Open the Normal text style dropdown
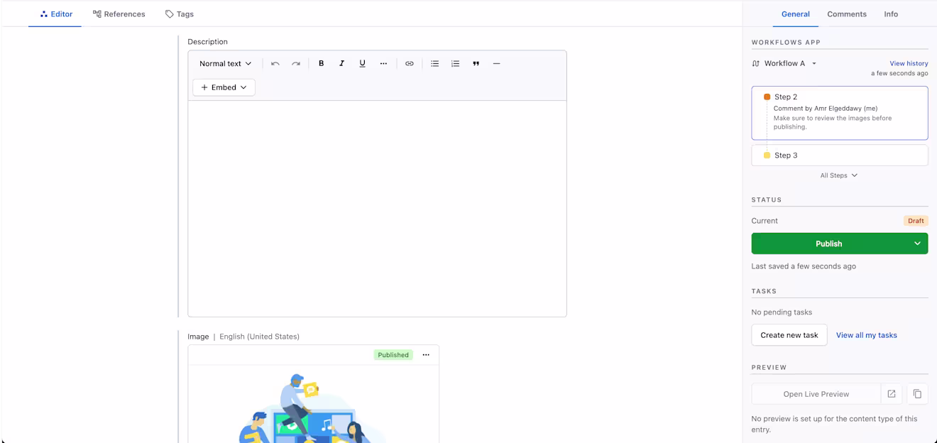This screenshot has height=443, width=937. (x=225, y=63)
